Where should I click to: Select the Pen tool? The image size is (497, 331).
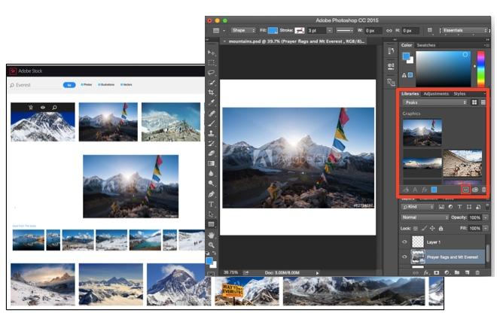(211, 194)
